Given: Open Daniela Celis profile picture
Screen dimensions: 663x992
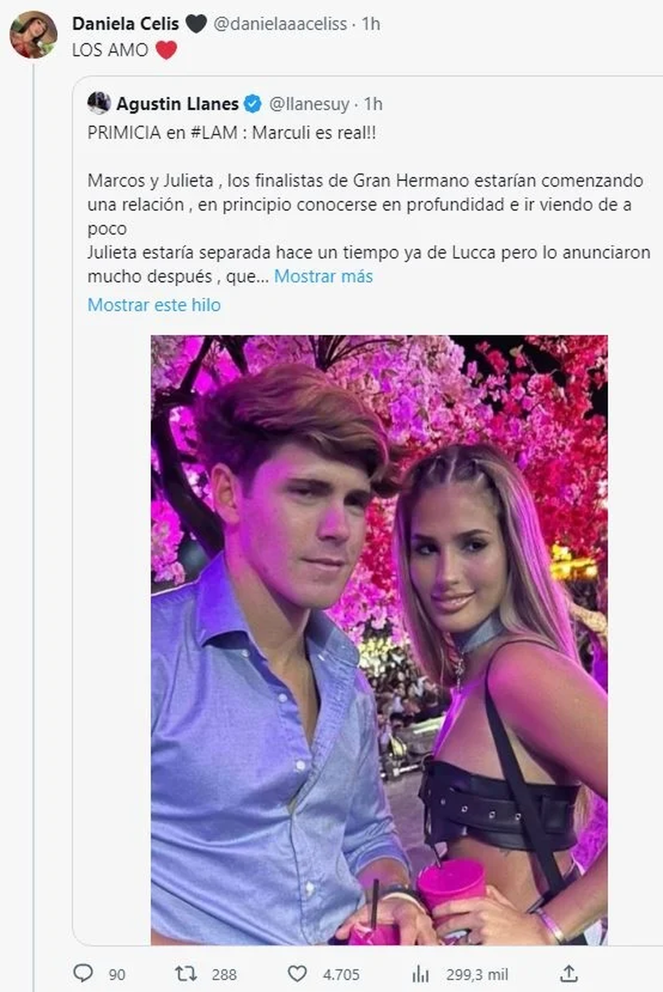Looking at the screenshot, I should coord(34,34).
